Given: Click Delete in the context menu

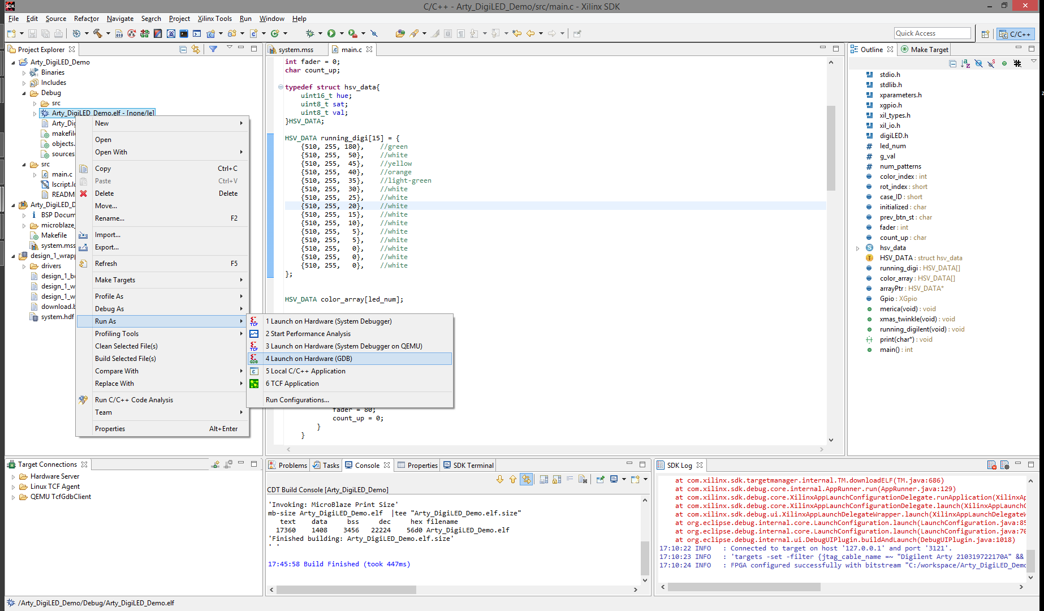Looking at the screenshot, I should 162,193.
